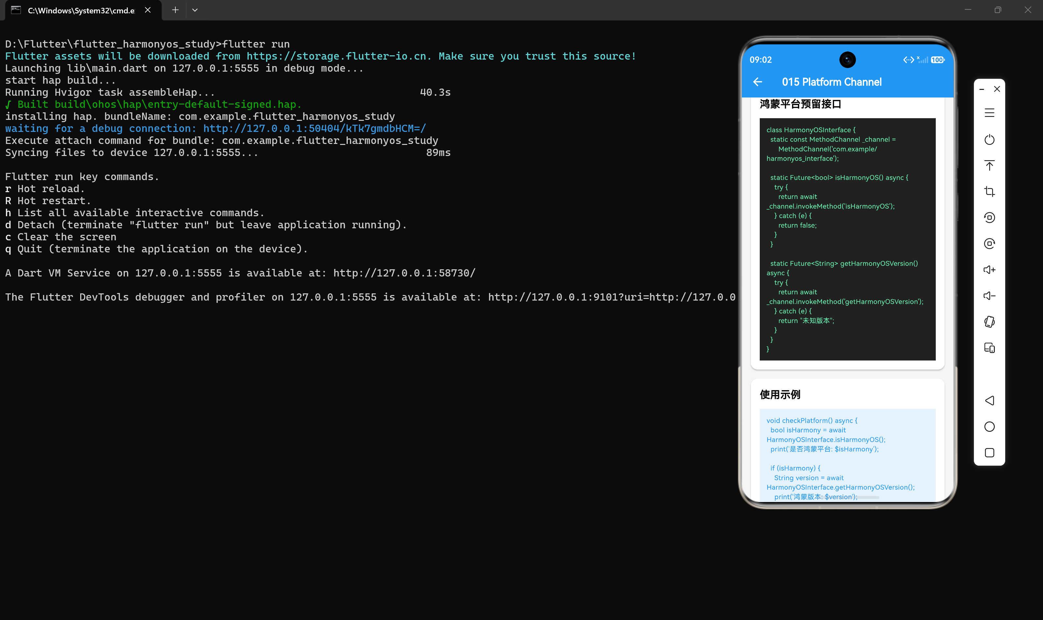
Task: Expand the terminal profile dropdown chevron
Action: 195,10
